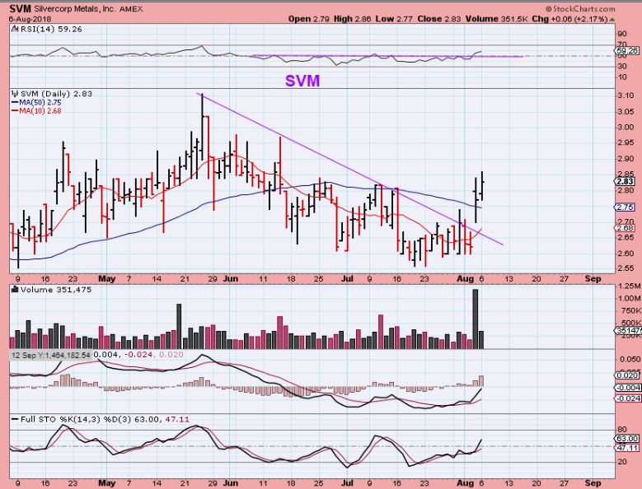Click the large purple 'SVM' annotation
Image resolution: width=642 pixels, height=489 pixels.
click(x=302, y=81)
